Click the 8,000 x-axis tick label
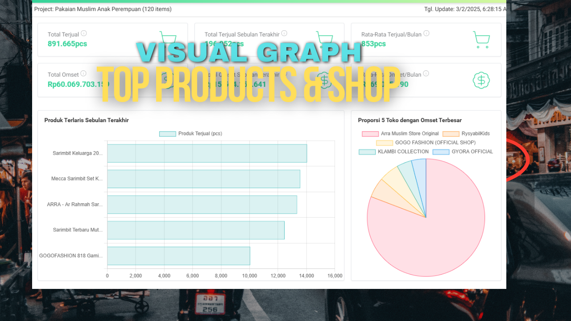This screenshot has height=321, width=571. [221, 276]
